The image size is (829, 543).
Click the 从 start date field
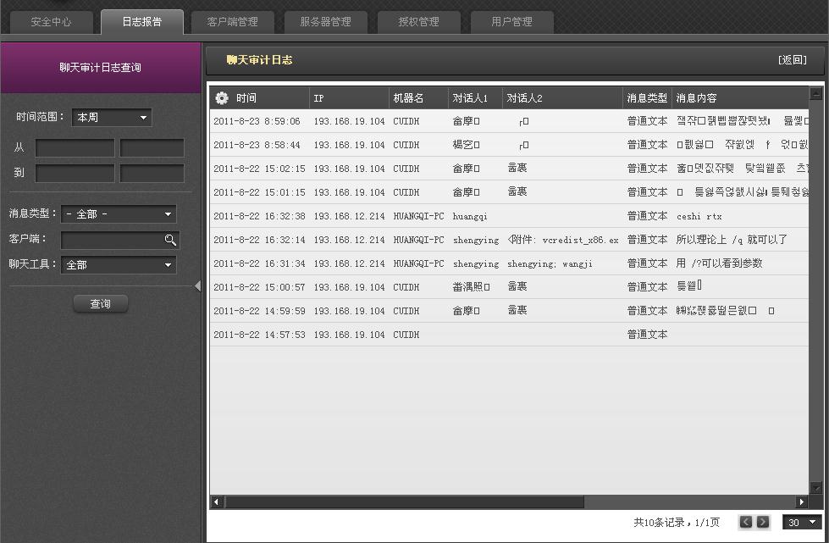(75, 148)
